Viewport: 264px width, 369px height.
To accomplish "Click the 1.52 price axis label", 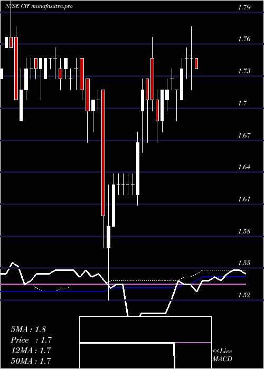I will pos(244,295).
